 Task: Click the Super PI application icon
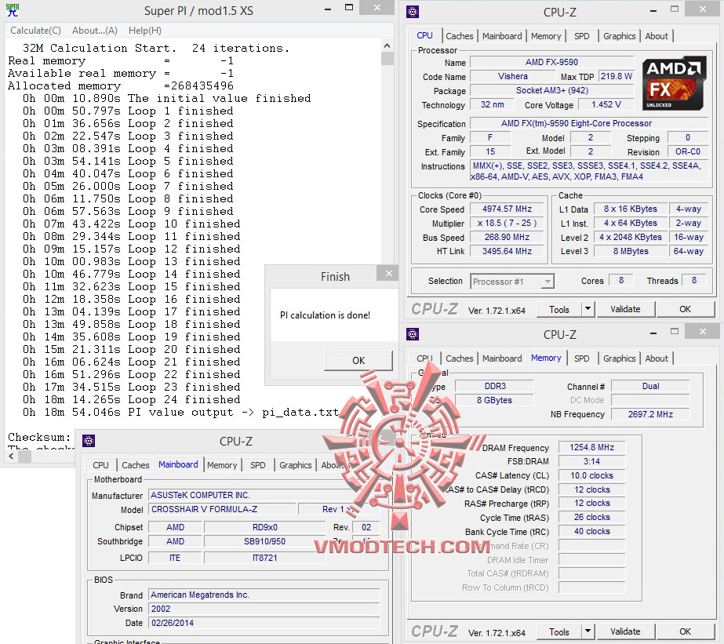pos(13,10)
